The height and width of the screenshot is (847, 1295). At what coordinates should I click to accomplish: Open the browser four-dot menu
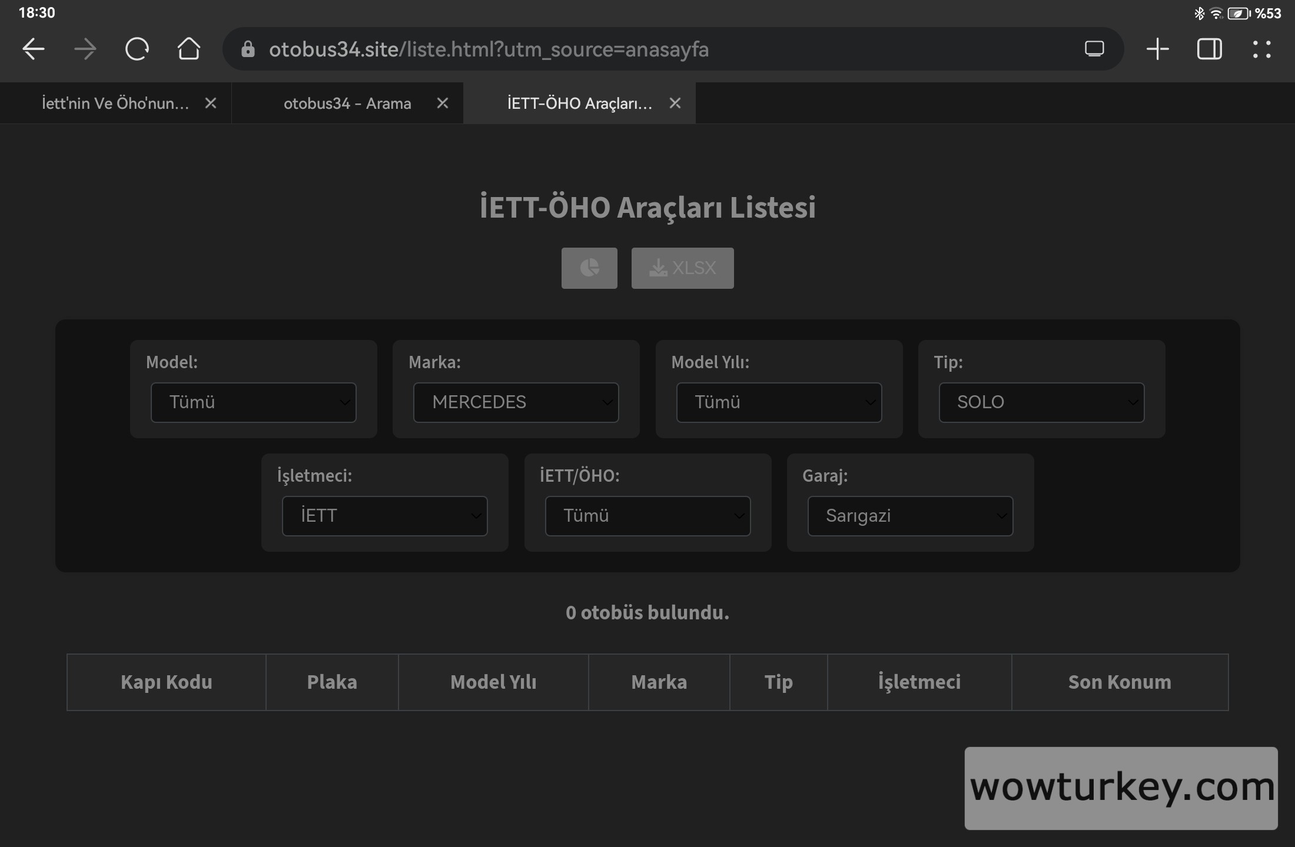[x=1261, y=49]
